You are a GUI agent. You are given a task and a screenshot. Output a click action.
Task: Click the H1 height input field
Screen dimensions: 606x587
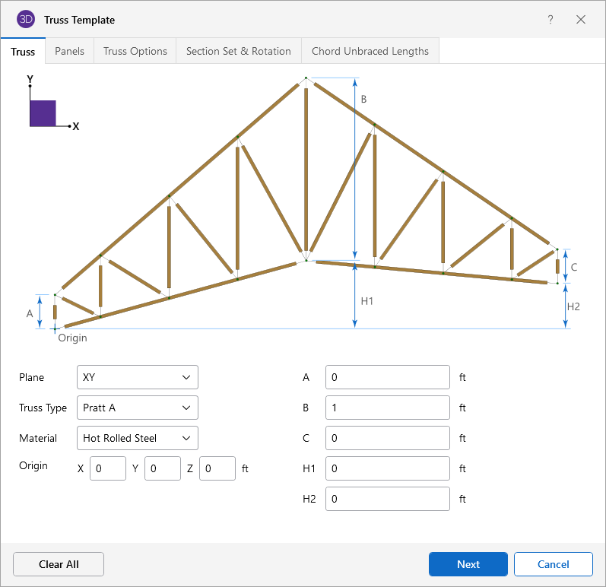pyautogui.click(x=388, y=468)
